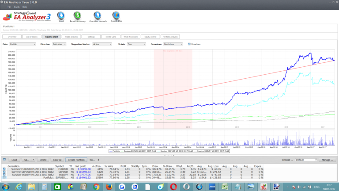Open the blue globe icon on taskbar
This screenshot has height=191, width=339.
tap(199, 187)
